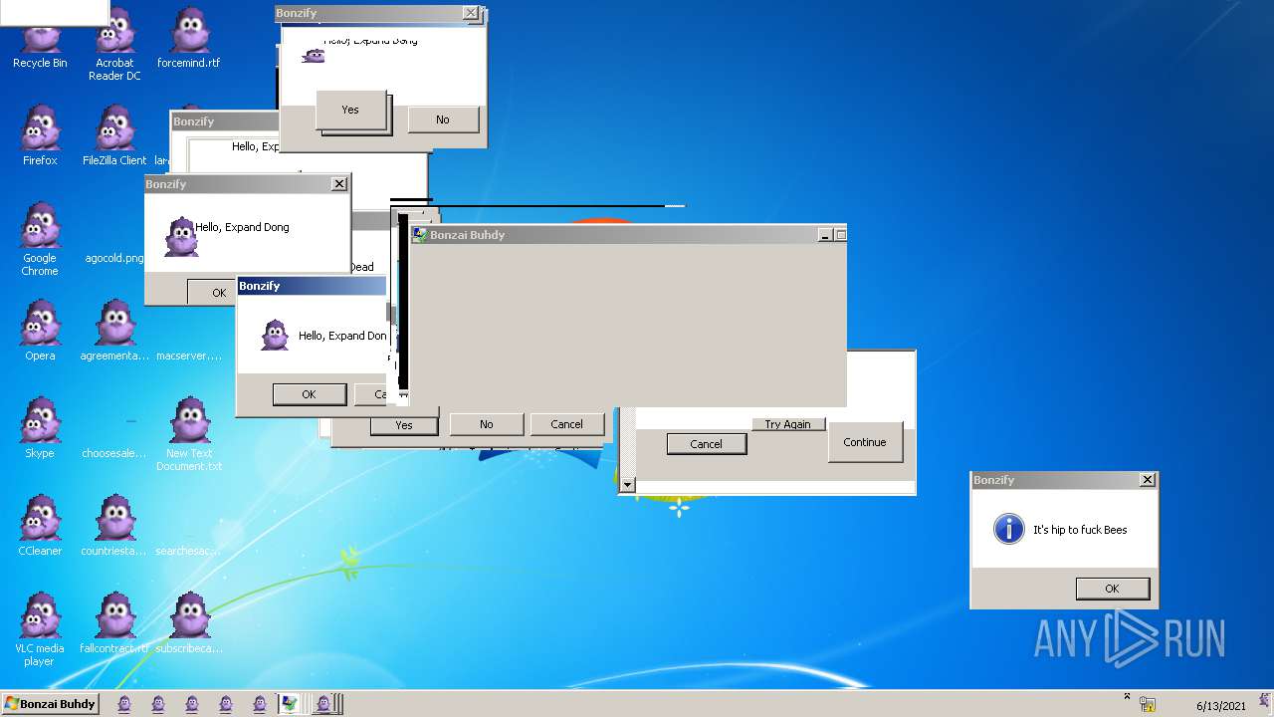The width and height of the screenshot is (1274, 717).
Task: Click the 6/13/2021 date in taskbar
Action: click(x=1220, y=706)
